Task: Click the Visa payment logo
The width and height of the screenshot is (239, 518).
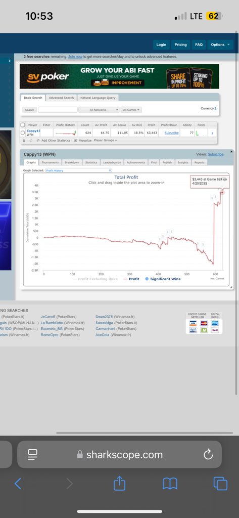Action: coord(193,323)
